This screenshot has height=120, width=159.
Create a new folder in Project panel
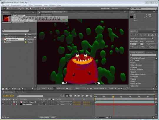6,89
